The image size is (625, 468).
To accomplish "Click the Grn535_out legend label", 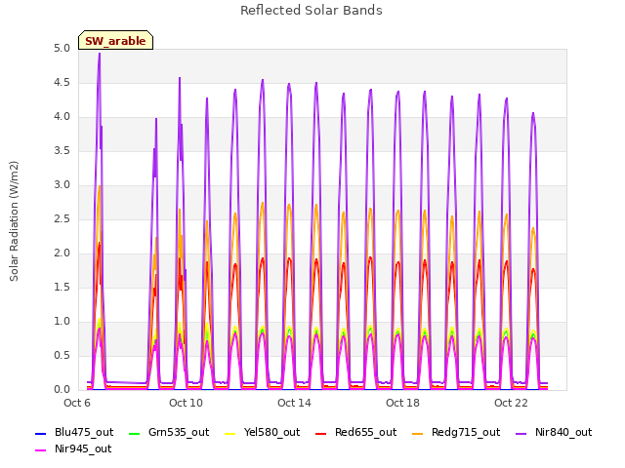I will (x=179, y=432).
